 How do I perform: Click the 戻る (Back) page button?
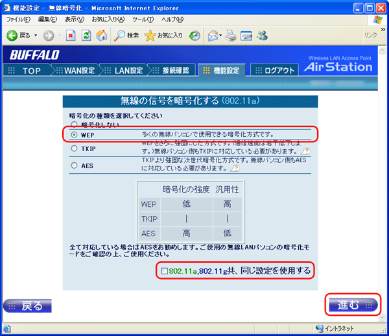tap(28, 306)
